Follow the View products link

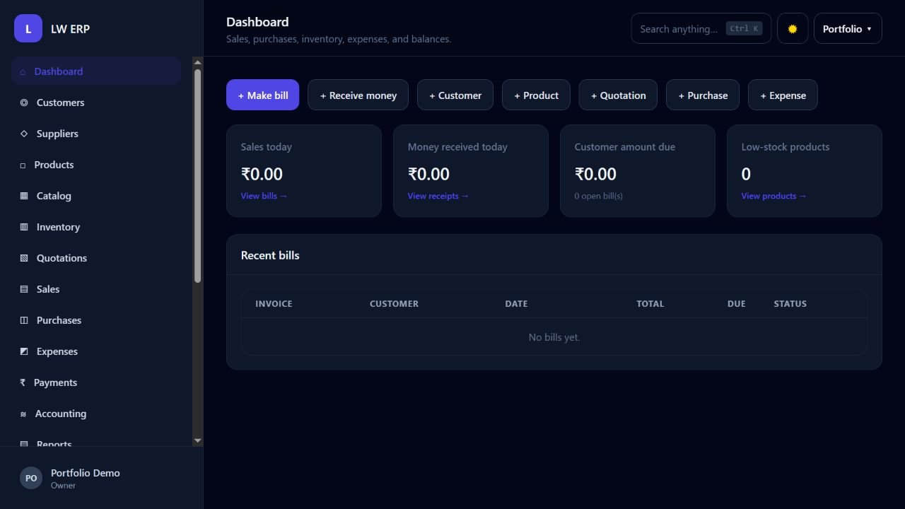coord(773,196)
